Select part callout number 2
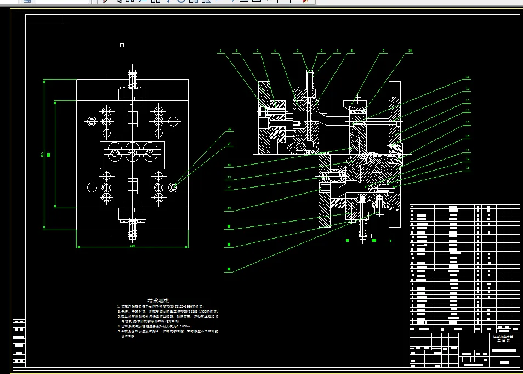The width and height of the screenshot is (523, 374). (236, 50)
